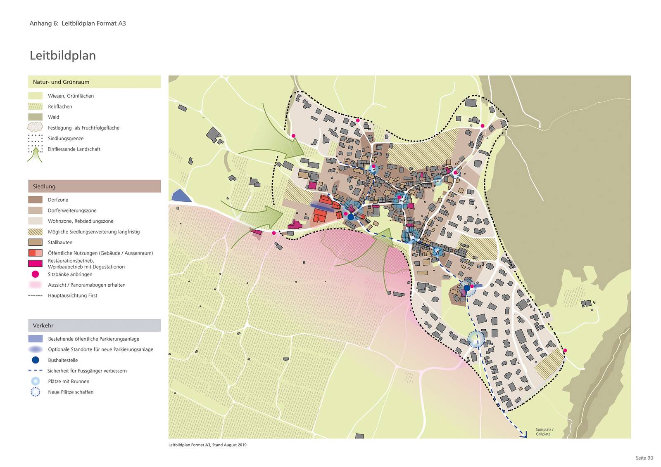
Task: Select the Neue Plätze schaffen dashed circle
Action: [36, 392]
